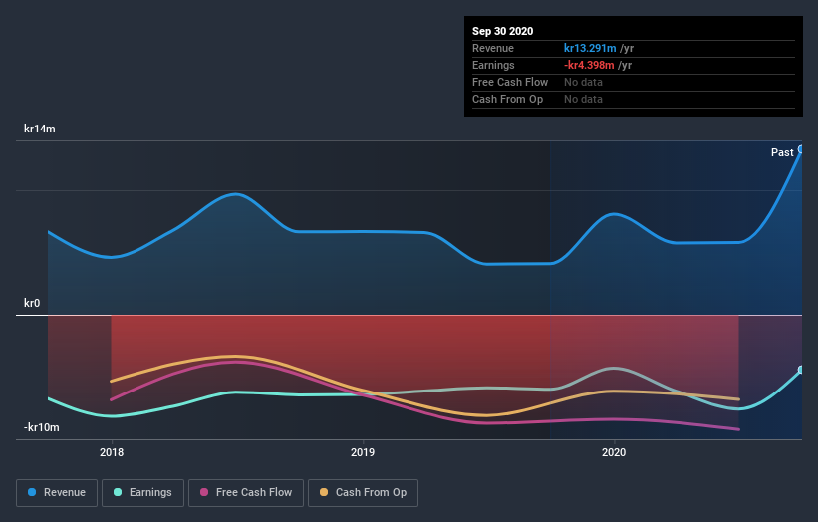This screenshot has width=818, height=522.
Task: Click the -kr4.398m earnings value
Action: click(x=589, y=65)
